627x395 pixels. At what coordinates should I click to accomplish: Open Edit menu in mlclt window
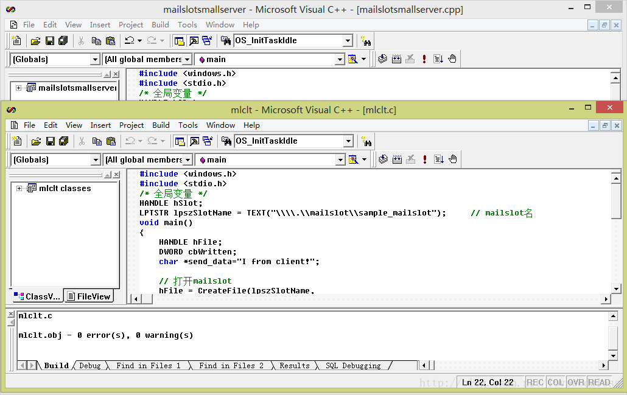[x=51, y=125]
